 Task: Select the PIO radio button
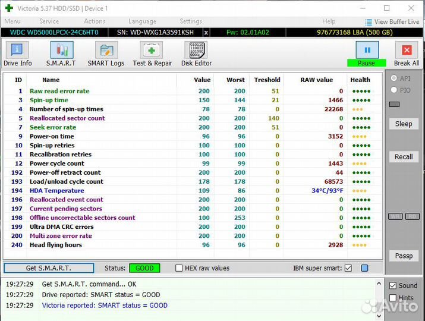(x=393, y=90)
